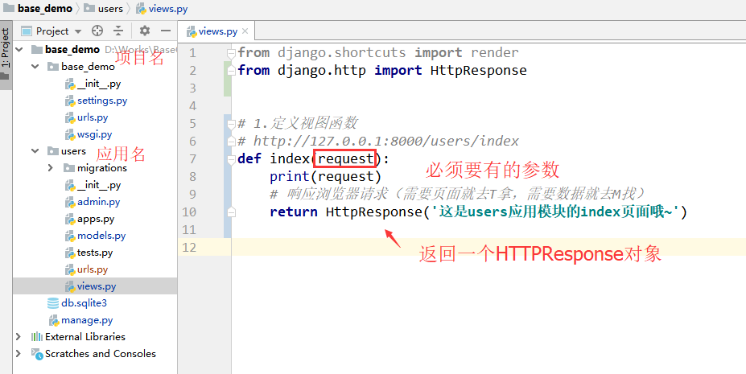Select __init__.py under users folder
The width and height of the screenshot is (746, 374).
[99, 185]
